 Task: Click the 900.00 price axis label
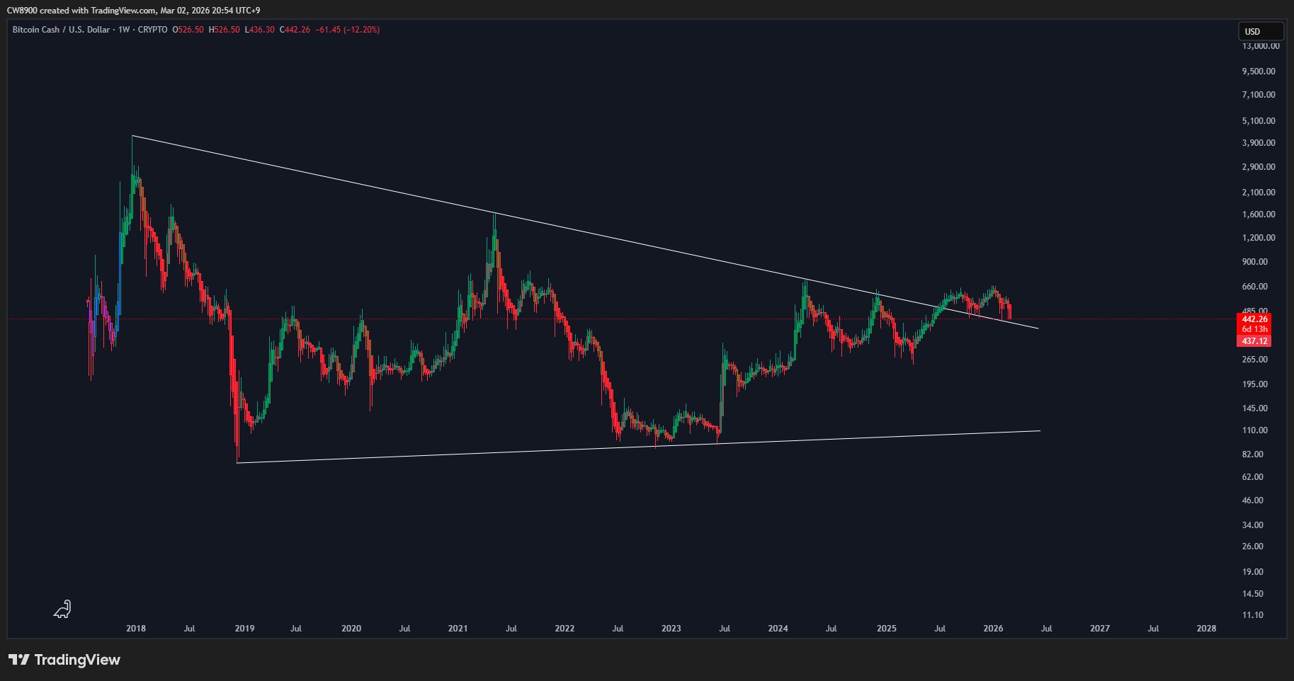(x=1255, y=262)
